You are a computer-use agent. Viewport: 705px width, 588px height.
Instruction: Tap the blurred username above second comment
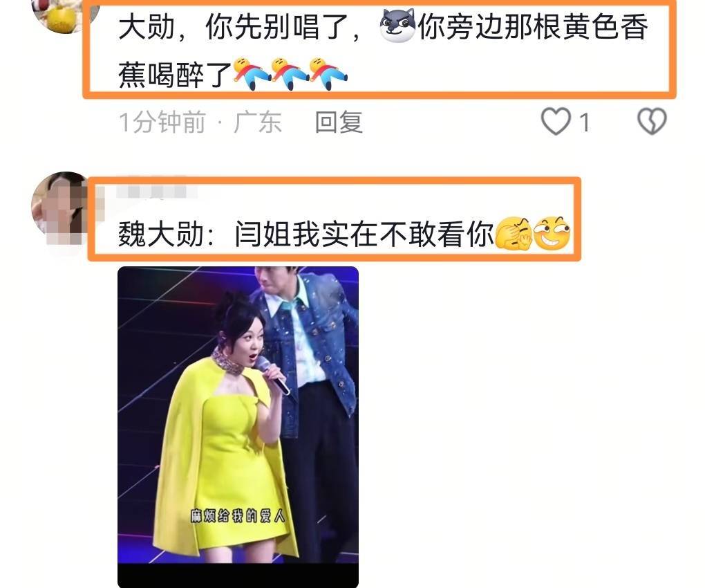point(156,191)
